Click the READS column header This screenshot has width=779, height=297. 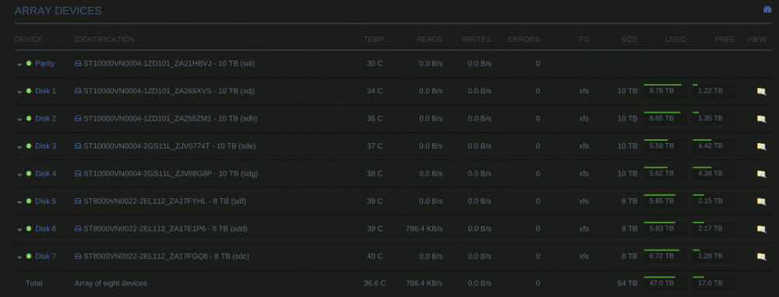429,39
